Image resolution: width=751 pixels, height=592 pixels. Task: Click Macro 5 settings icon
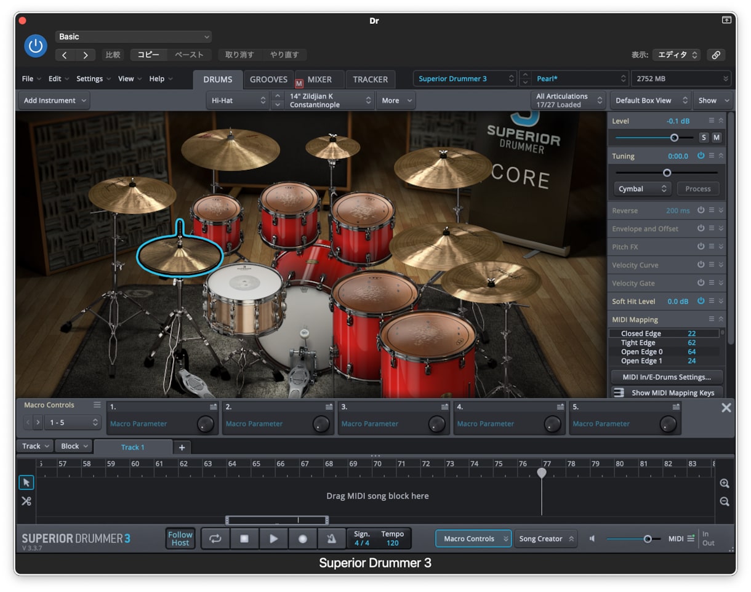676,407
